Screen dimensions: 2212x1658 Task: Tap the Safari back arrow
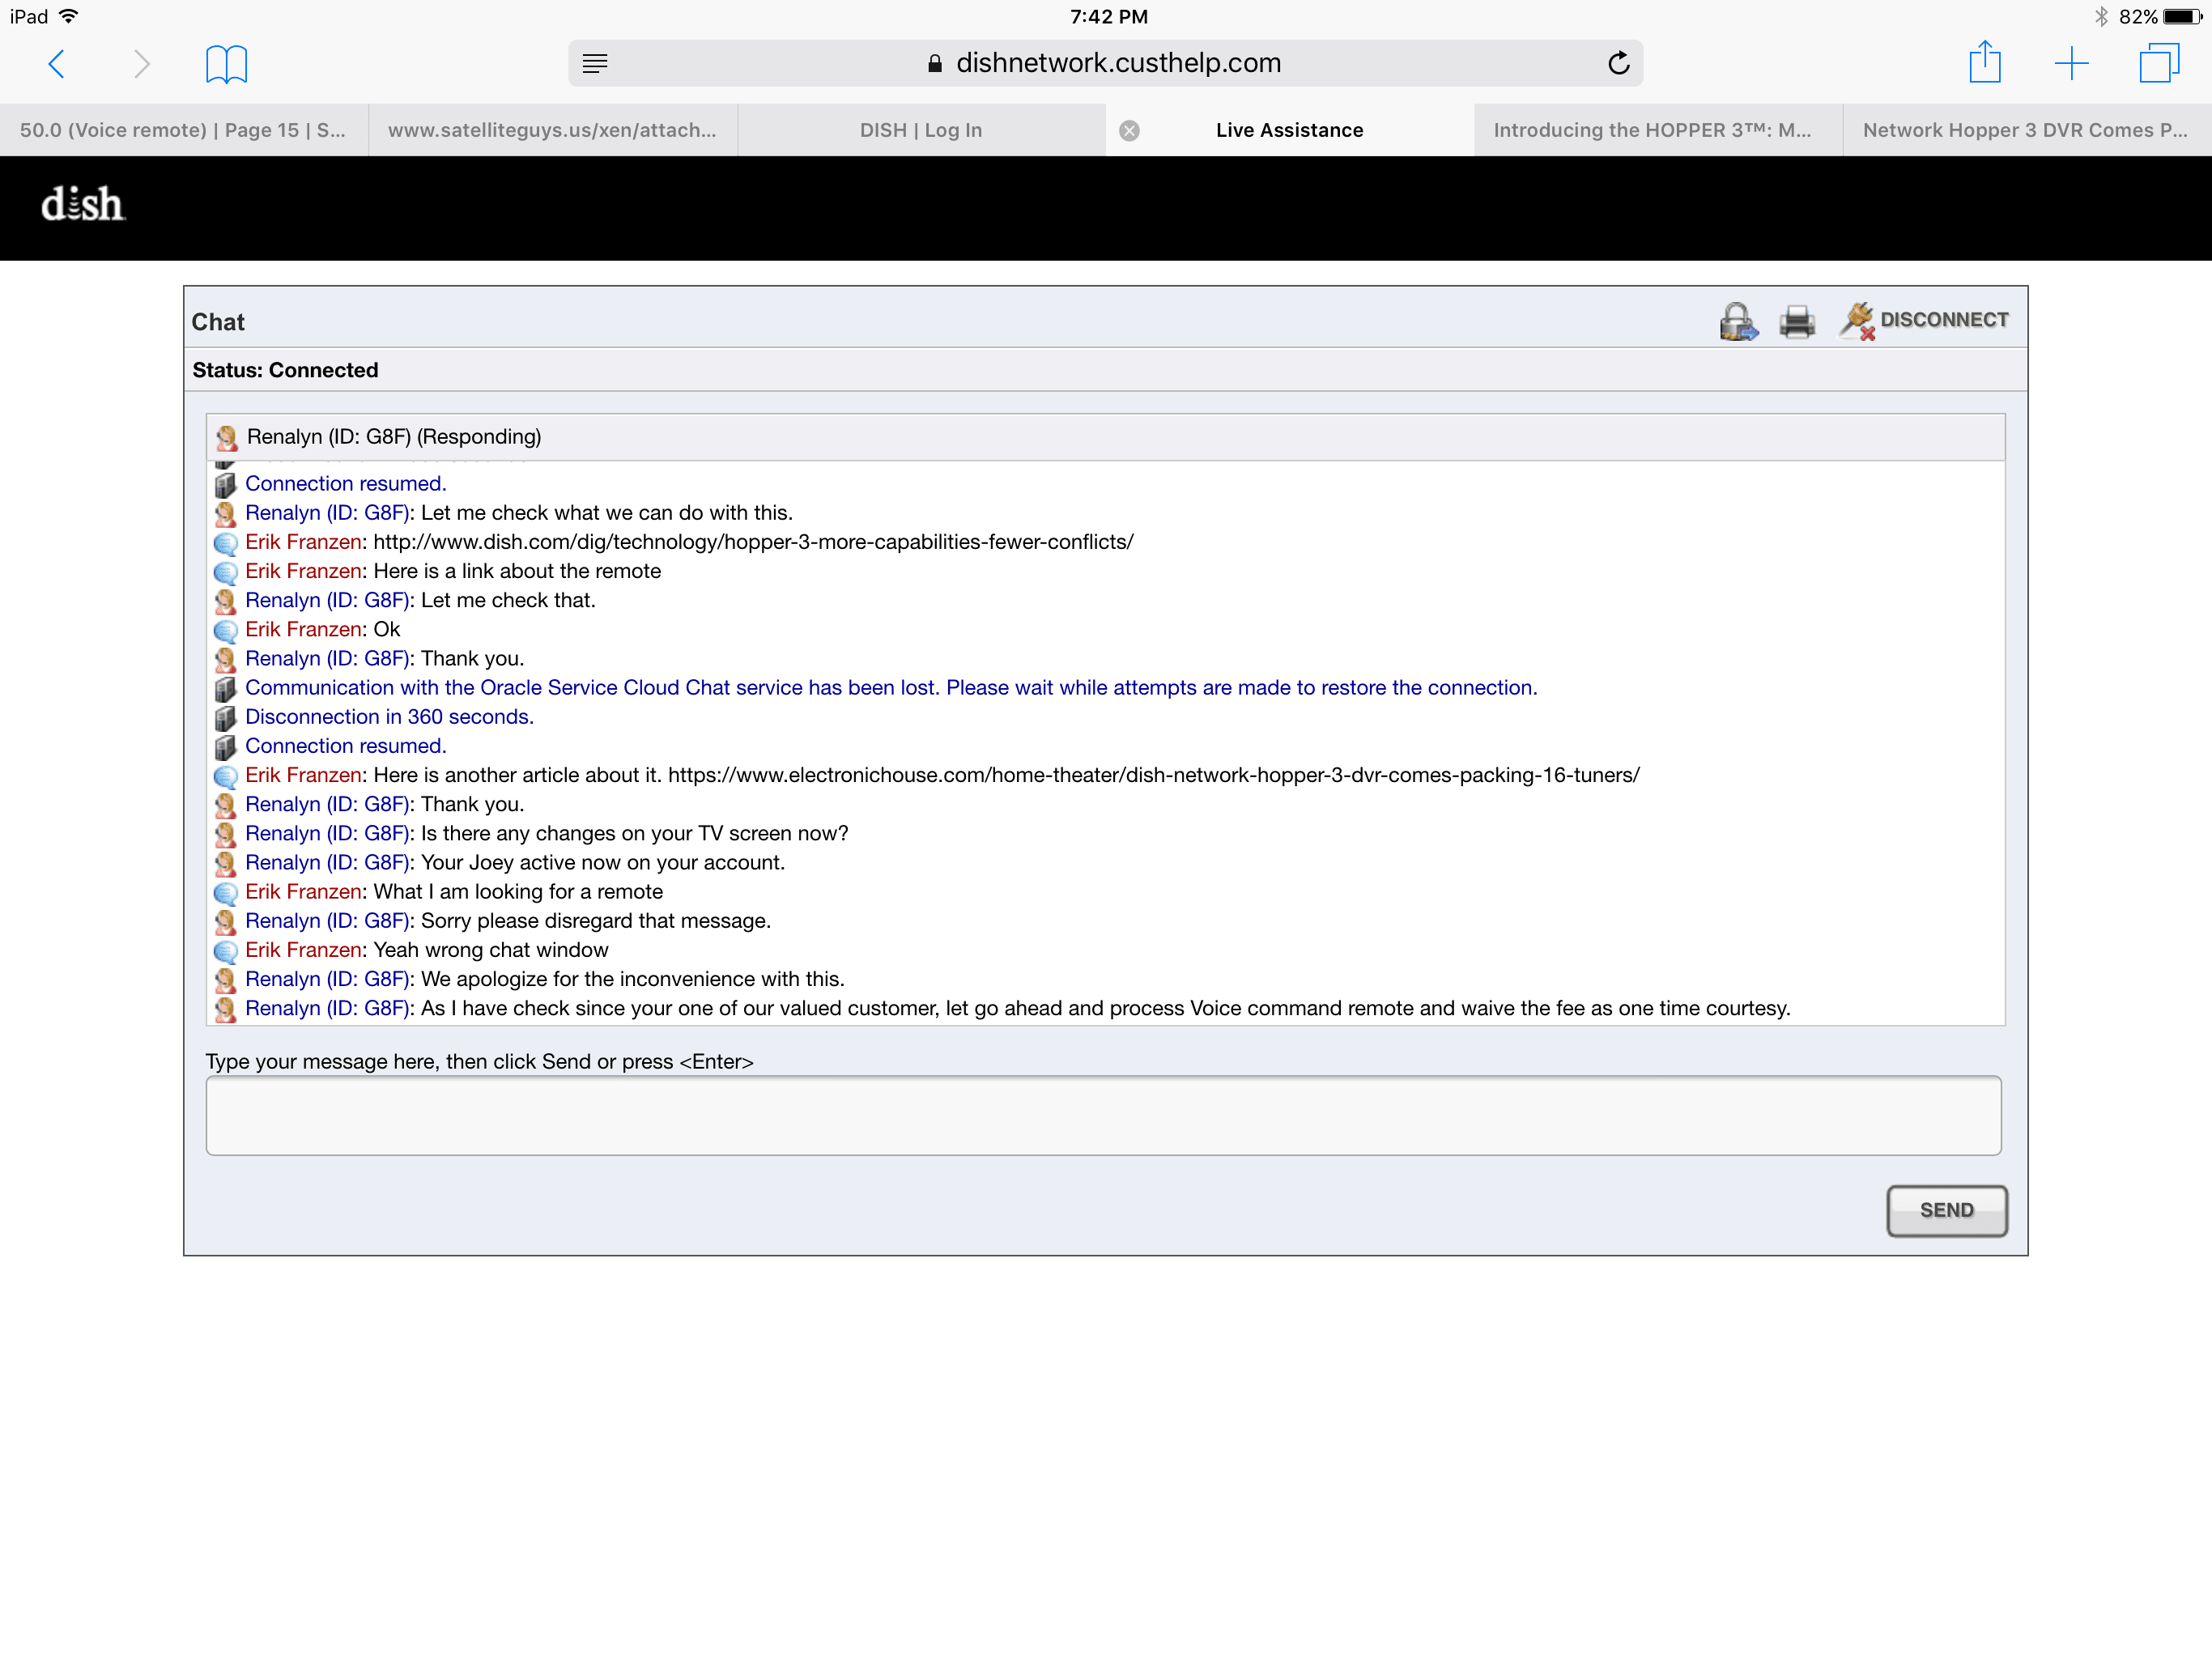57,64
